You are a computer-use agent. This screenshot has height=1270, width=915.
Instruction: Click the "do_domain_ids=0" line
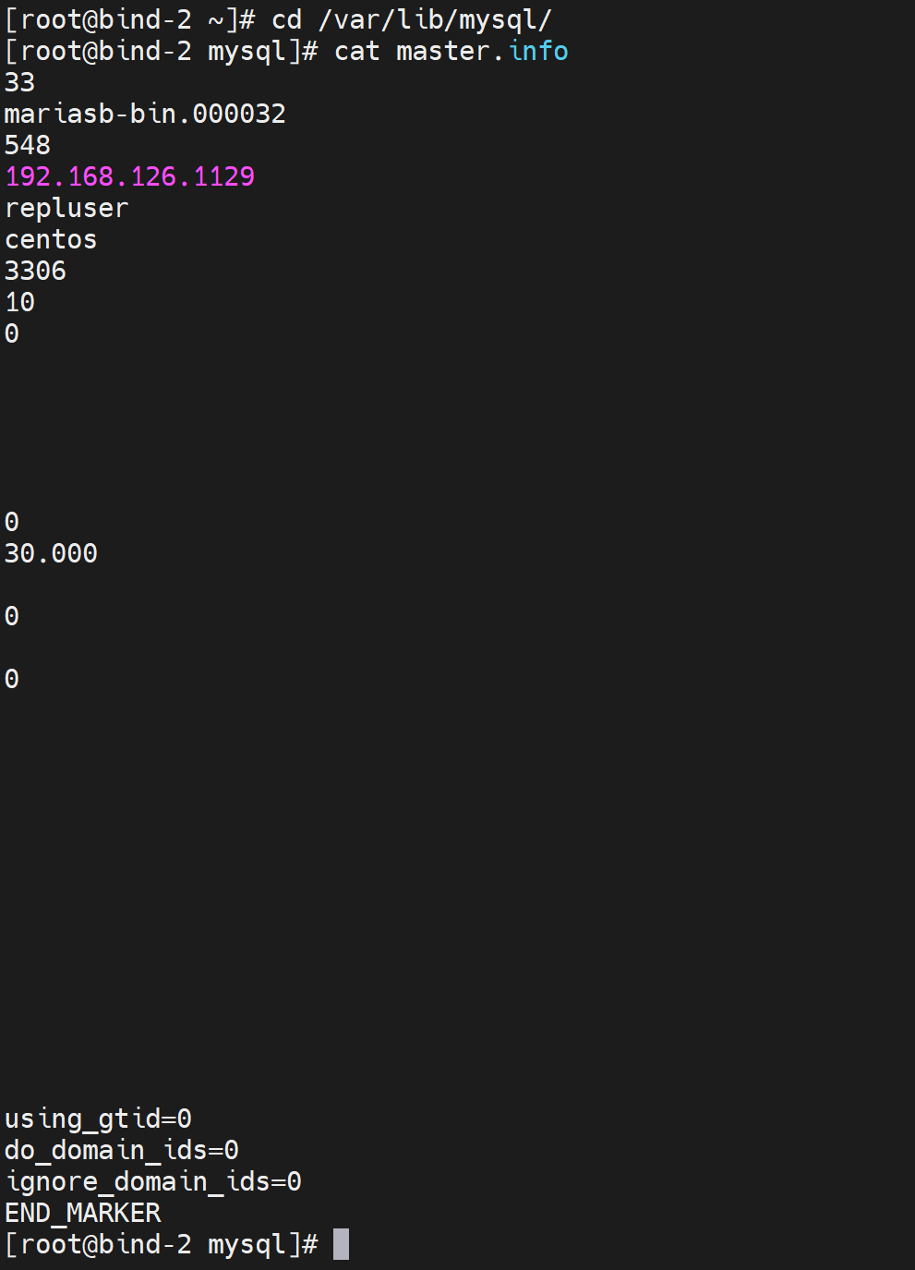coord(122,1150)
